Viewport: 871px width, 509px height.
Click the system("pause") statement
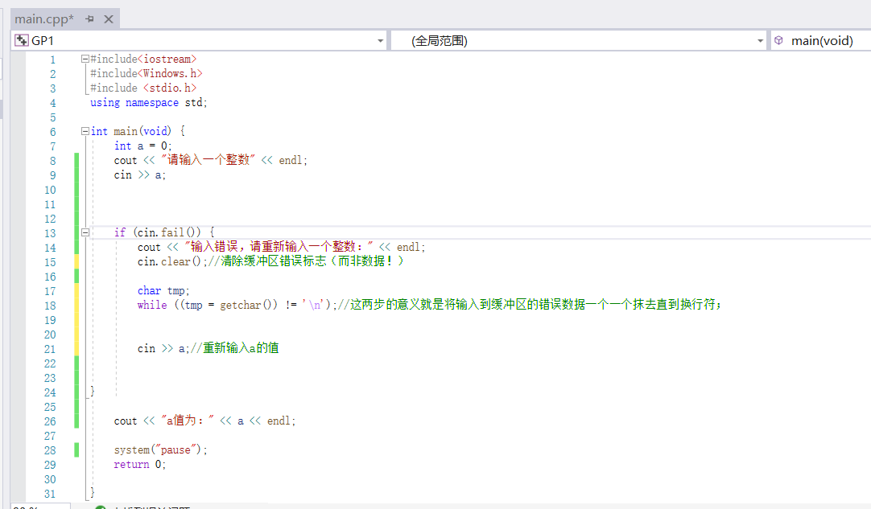click(160, 450)
